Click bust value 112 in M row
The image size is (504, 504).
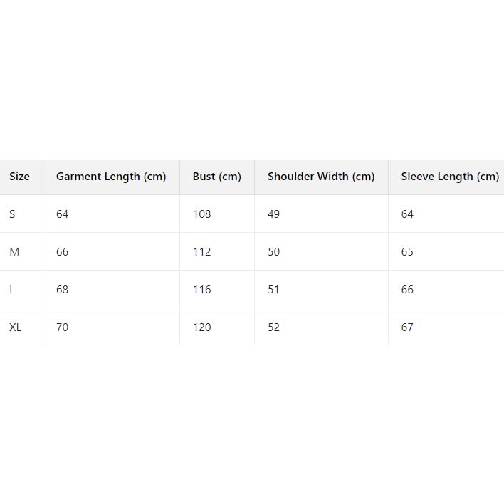(202, 252)
